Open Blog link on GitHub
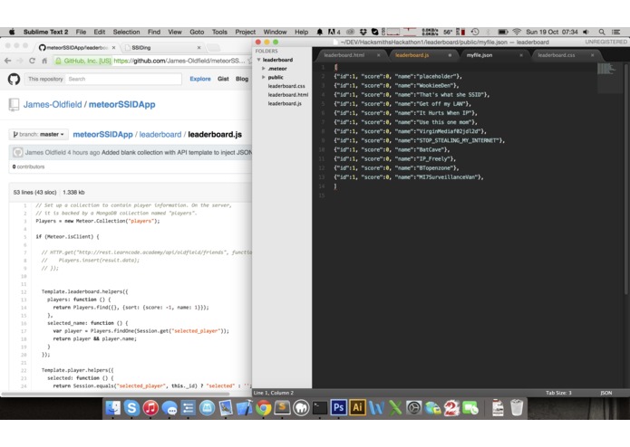This screenshot has height=447, width=630. [x=242, y=79]
